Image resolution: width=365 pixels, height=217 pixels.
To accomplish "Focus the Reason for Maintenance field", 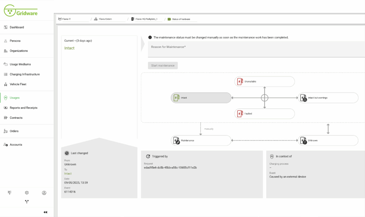I will (x=256, y=49).
